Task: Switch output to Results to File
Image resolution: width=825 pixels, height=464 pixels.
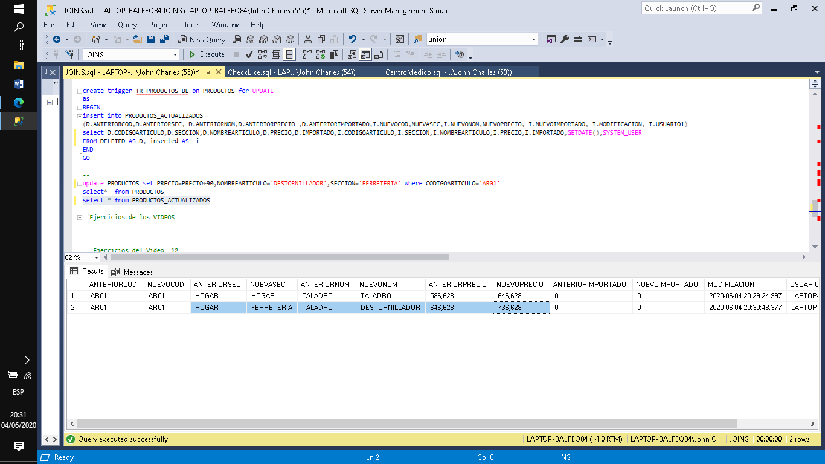Action: [x=379, y=54]
